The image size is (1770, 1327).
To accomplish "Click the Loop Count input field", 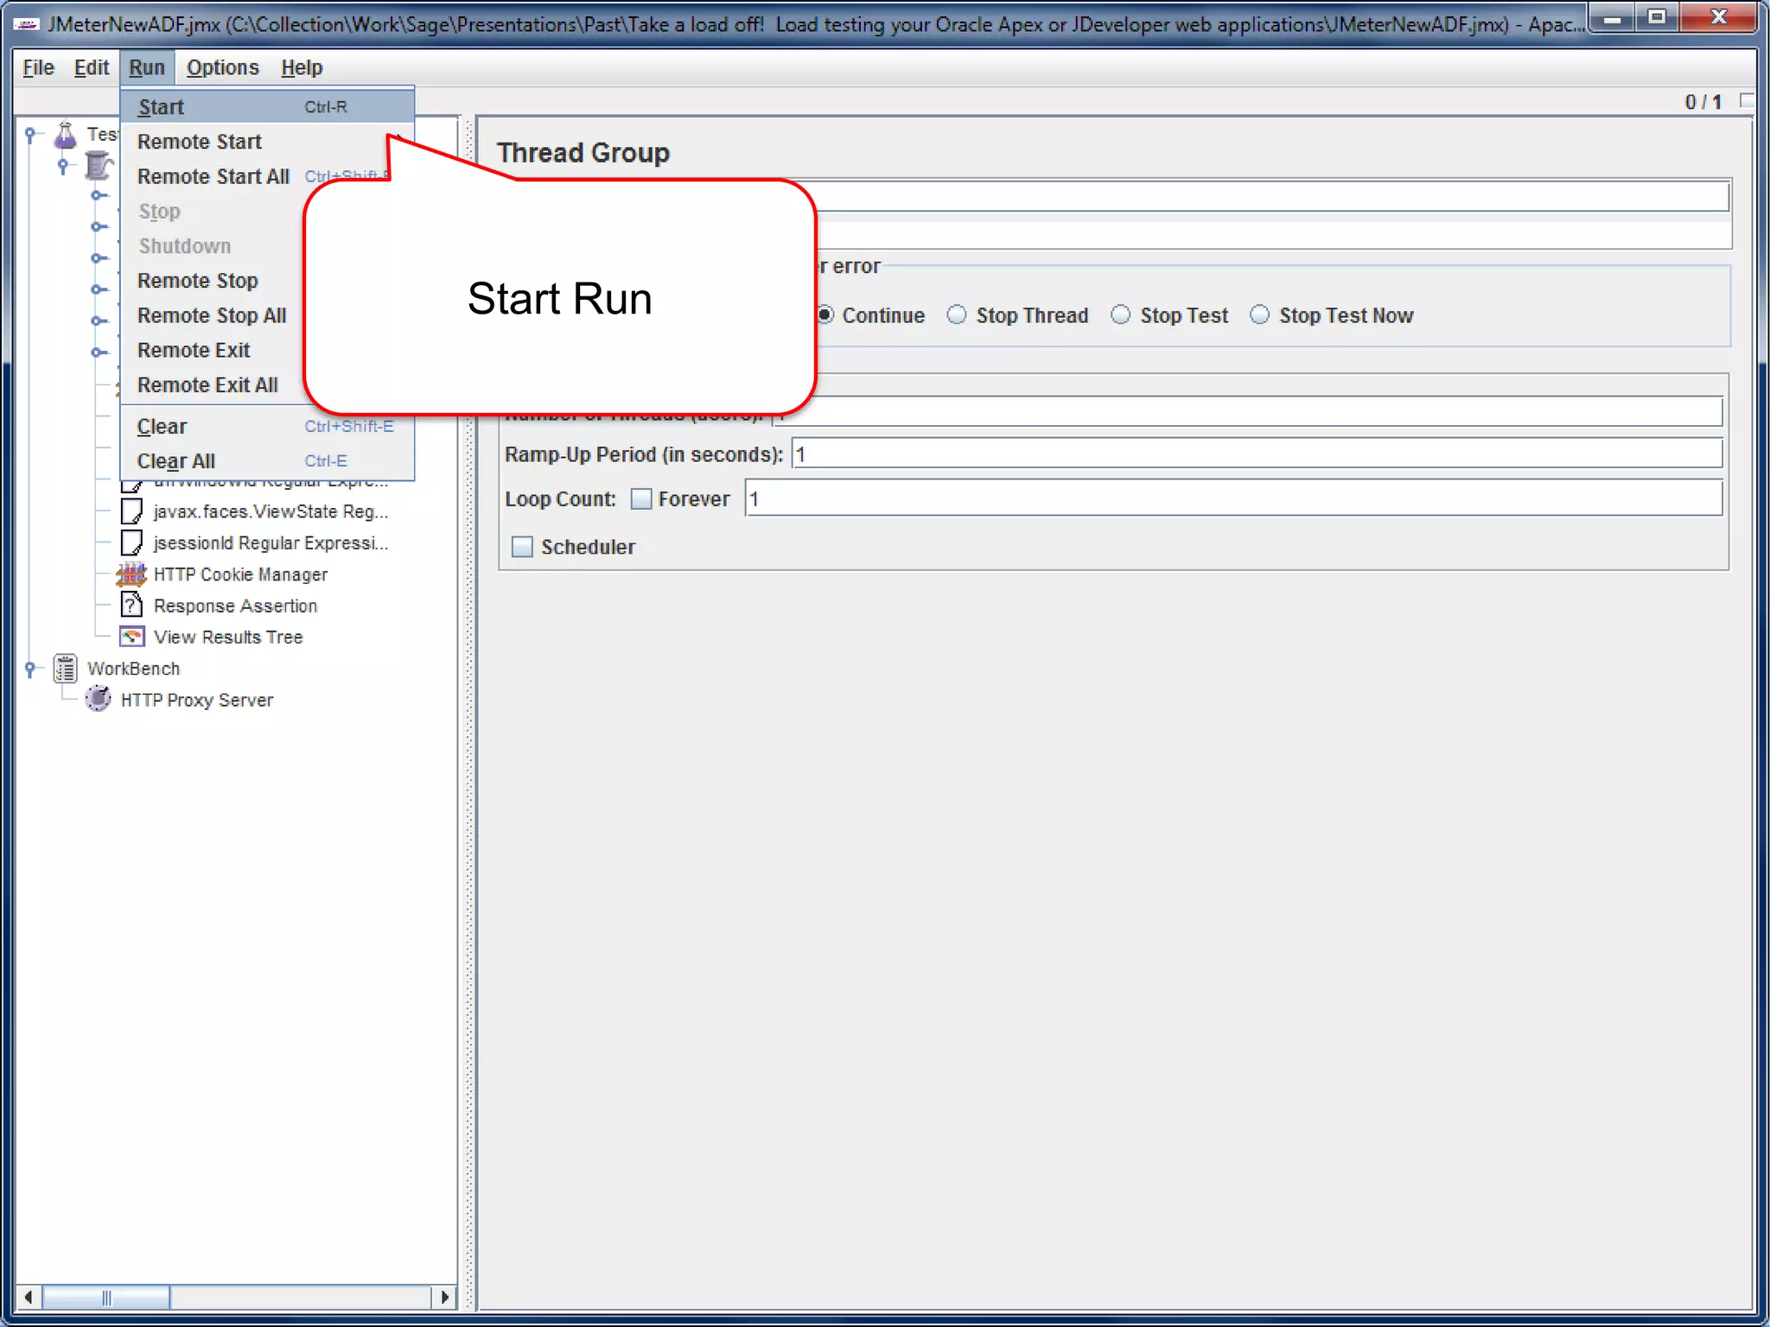I will point(1233,499).
